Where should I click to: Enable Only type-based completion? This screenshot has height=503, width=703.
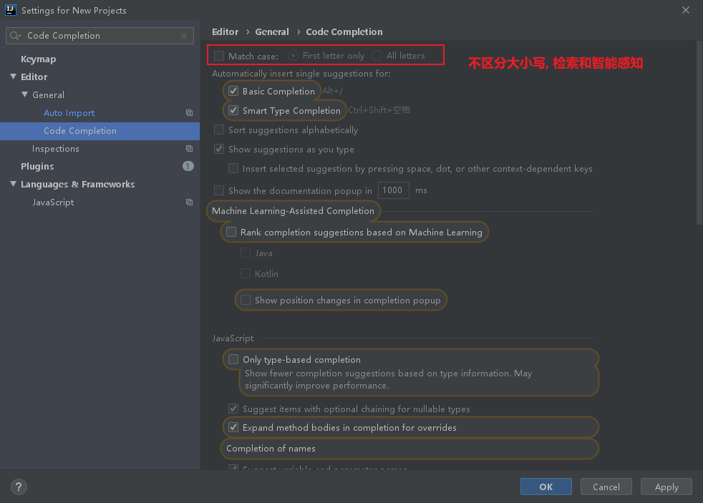click(x=233, y=359)
